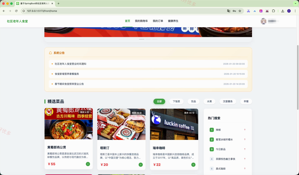Click the 剩余 46 份 stock badge
Viewport: 299px width, 175px height.
tap(189, 113)
